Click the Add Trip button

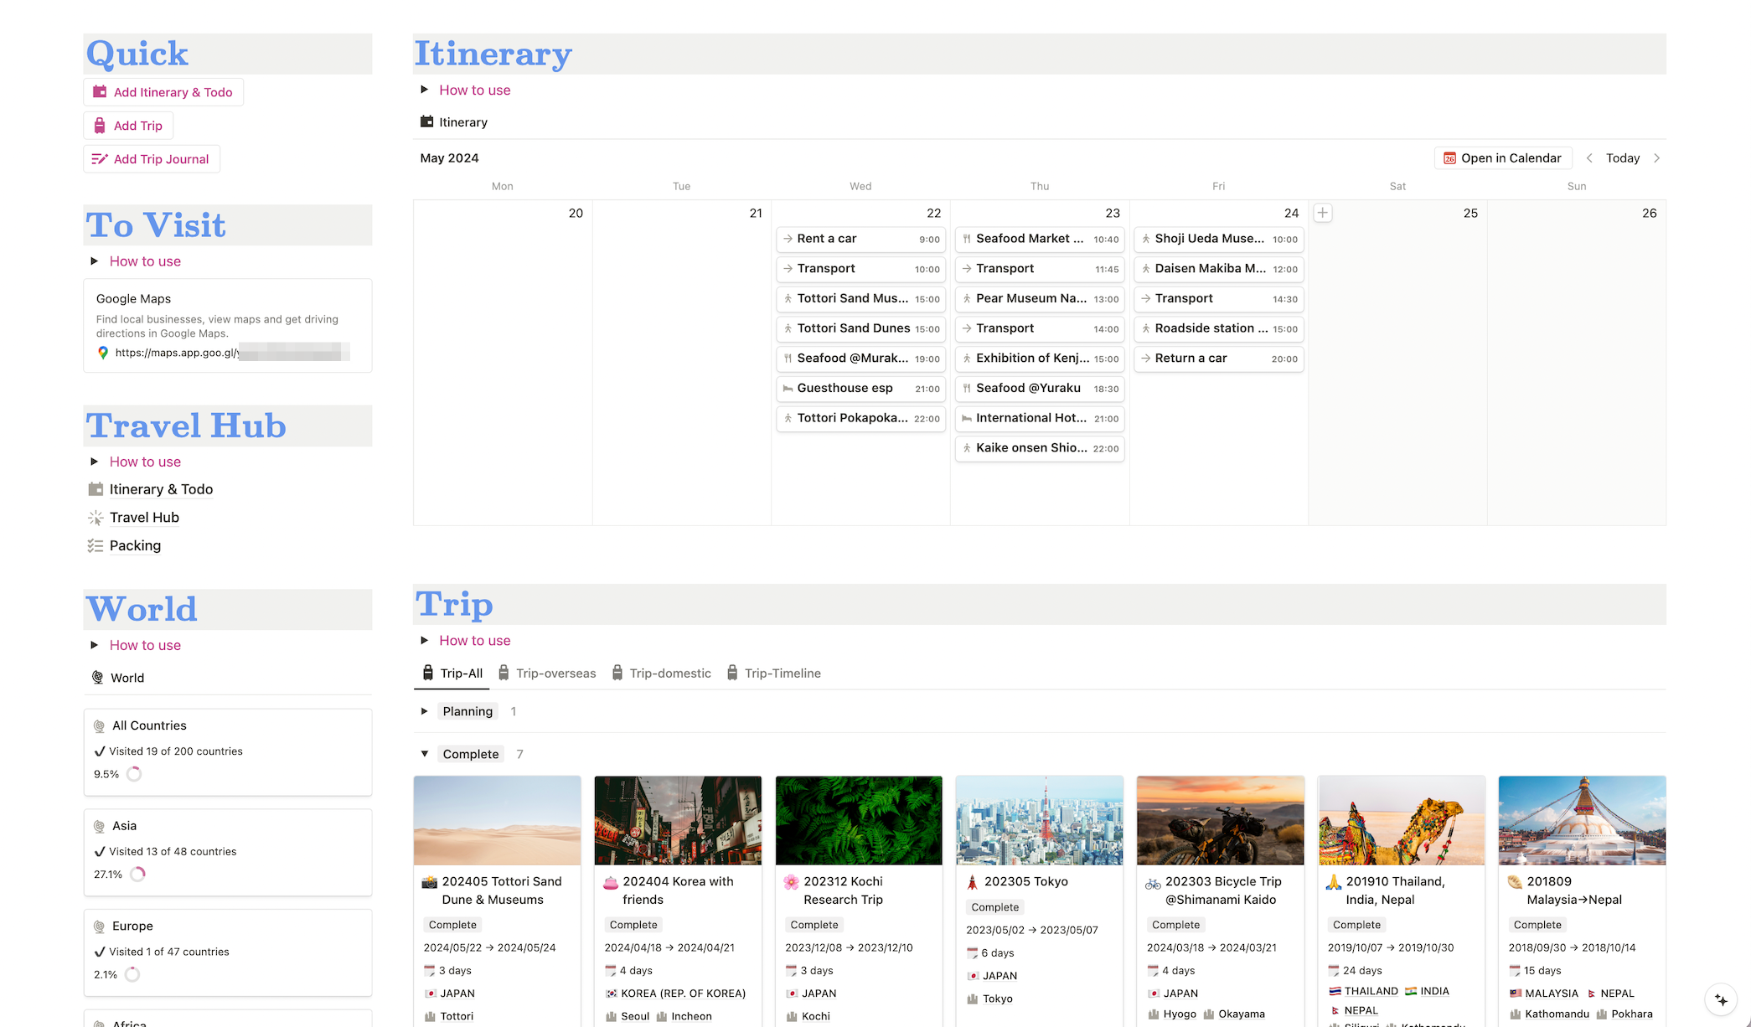click(128, 126)
